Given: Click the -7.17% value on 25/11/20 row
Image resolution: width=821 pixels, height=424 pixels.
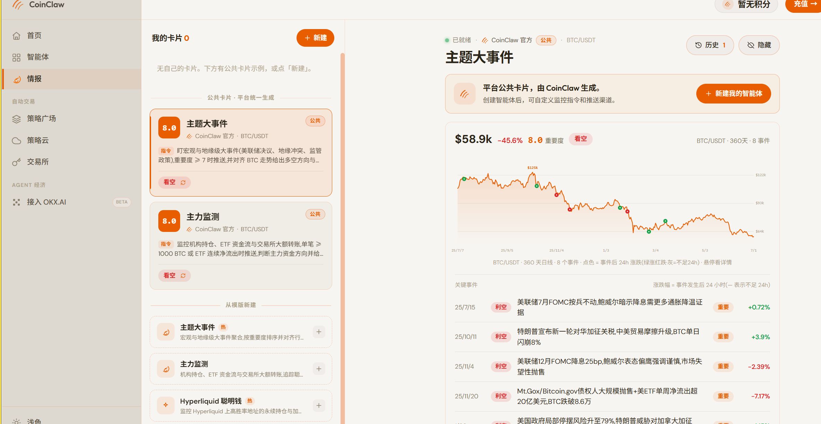Looking at the screenshot, I should pos(760,396).
